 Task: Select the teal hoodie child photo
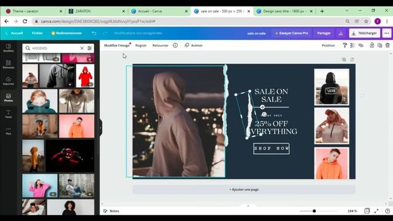(40, 101)
